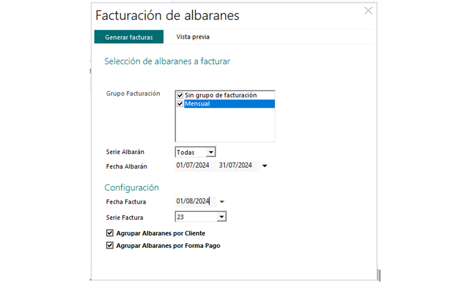This screenshot has height=283, width=458.
Task: Open the Serie Factura dropdown arrow
Action: tap(222, 217)
